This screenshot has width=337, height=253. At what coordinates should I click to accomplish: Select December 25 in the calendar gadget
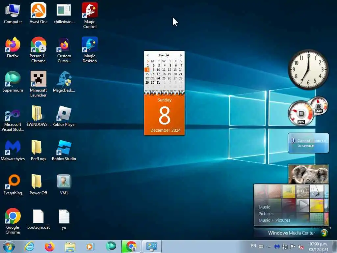coord(164,78)
